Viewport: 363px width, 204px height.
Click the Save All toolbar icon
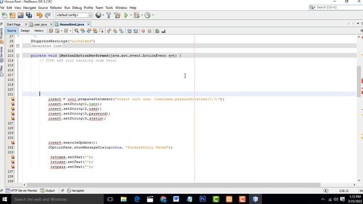(29, 15)
